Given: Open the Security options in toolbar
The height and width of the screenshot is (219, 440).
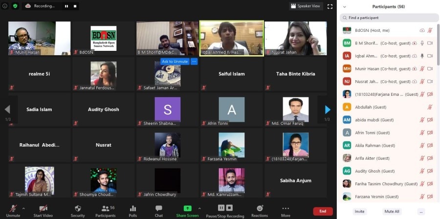Looking at the screenshot, I should tap(77, 210).
